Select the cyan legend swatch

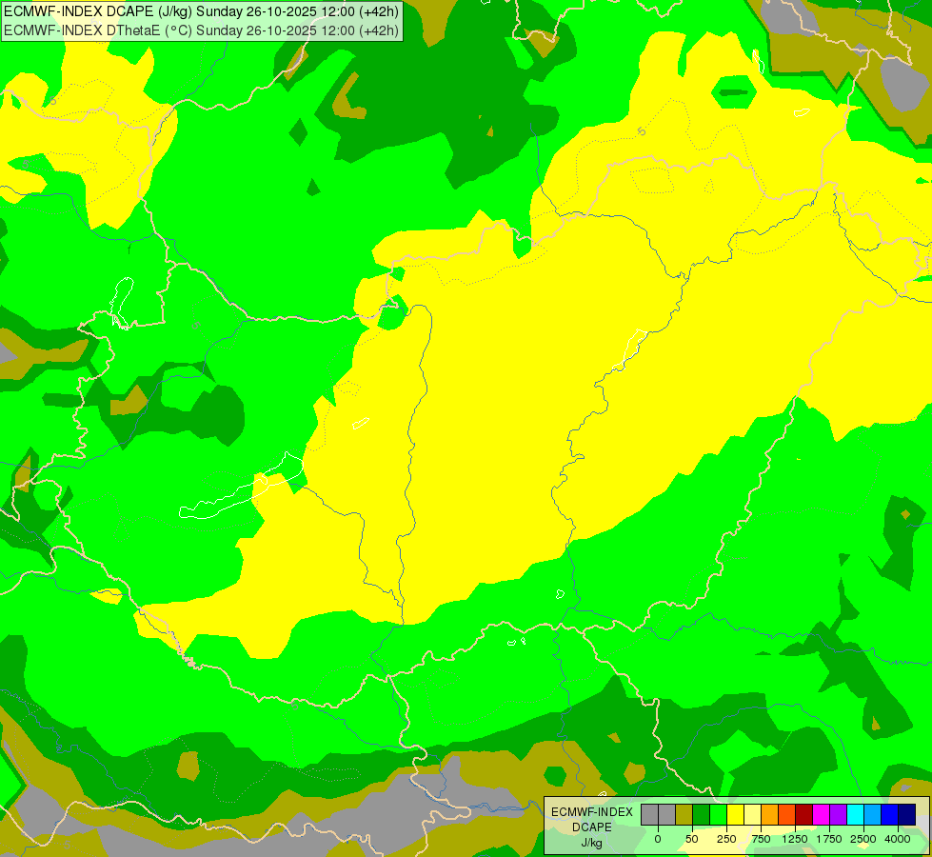855,814
